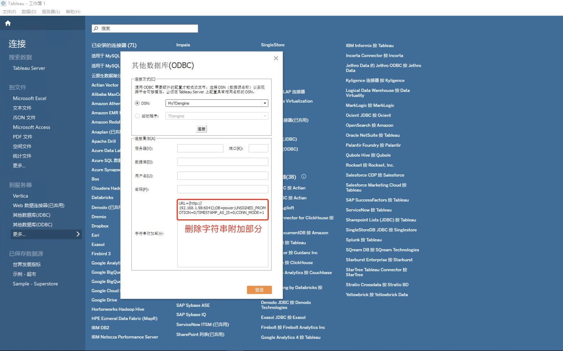Screen dimensions: 563x351
Task: Click the 密码(P) password field
Action: click(x=222, y=189)
